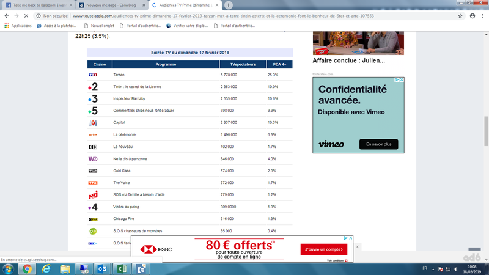Viewport: 489px width, 275px height.
Task: Open Excel from the taskbar
Action: [x=121, y=269]
